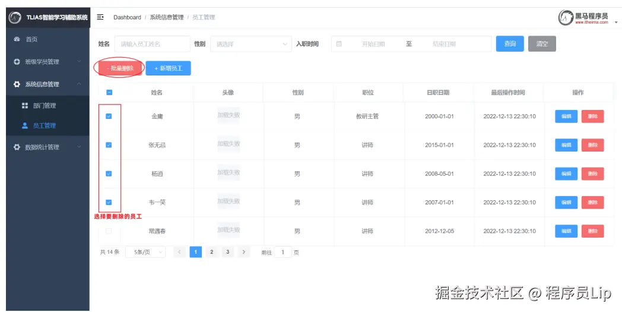Image resolution: width=622 pixels, height=312 pixels.
Task: Go to the previous page with the left arrow
Action: pyautogui.click(x=180, y=252)
